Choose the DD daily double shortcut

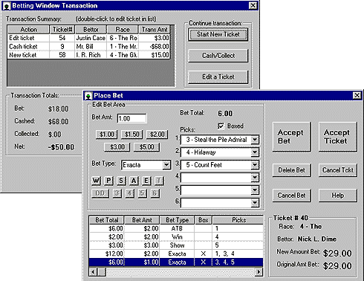[100, 193]
